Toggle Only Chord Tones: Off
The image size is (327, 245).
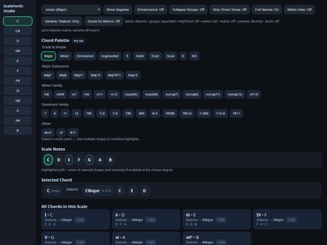(x=230, y=10)
